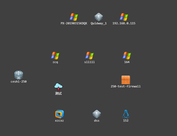Screen dimensions: 177x136
Task: Select the cloud upload icon labeled 测试
Action: click(58, 87)
